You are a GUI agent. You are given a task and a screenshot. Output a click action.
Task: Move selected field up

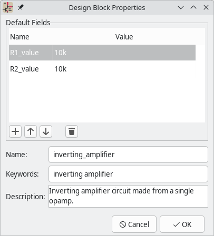coord(31,131)
